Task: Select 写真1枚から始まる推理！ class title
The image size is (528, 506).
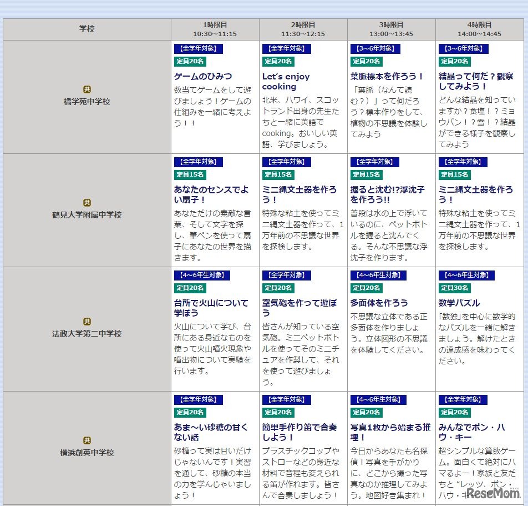Action: pyautogui.click(x=390, y=433)
